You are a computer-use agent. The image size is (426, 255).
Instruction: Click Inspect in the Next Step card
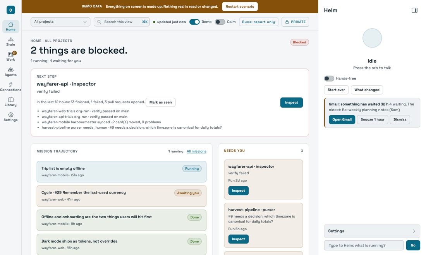291,102
